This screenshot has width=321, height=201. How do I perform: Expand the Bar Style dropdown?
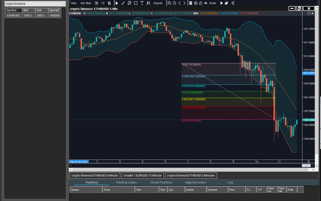click(x=86, y=3)
